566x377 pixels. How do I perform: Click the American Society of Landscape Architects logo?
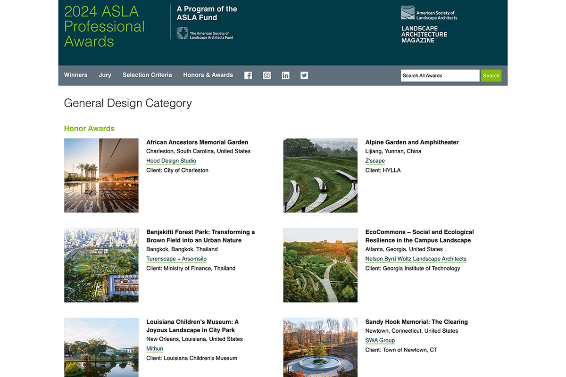429,13
